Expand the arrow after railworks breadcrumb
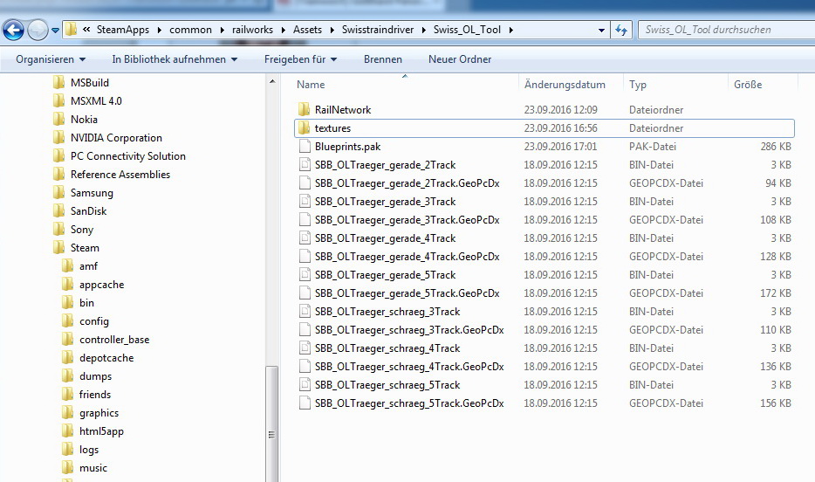 pos(283,31)
